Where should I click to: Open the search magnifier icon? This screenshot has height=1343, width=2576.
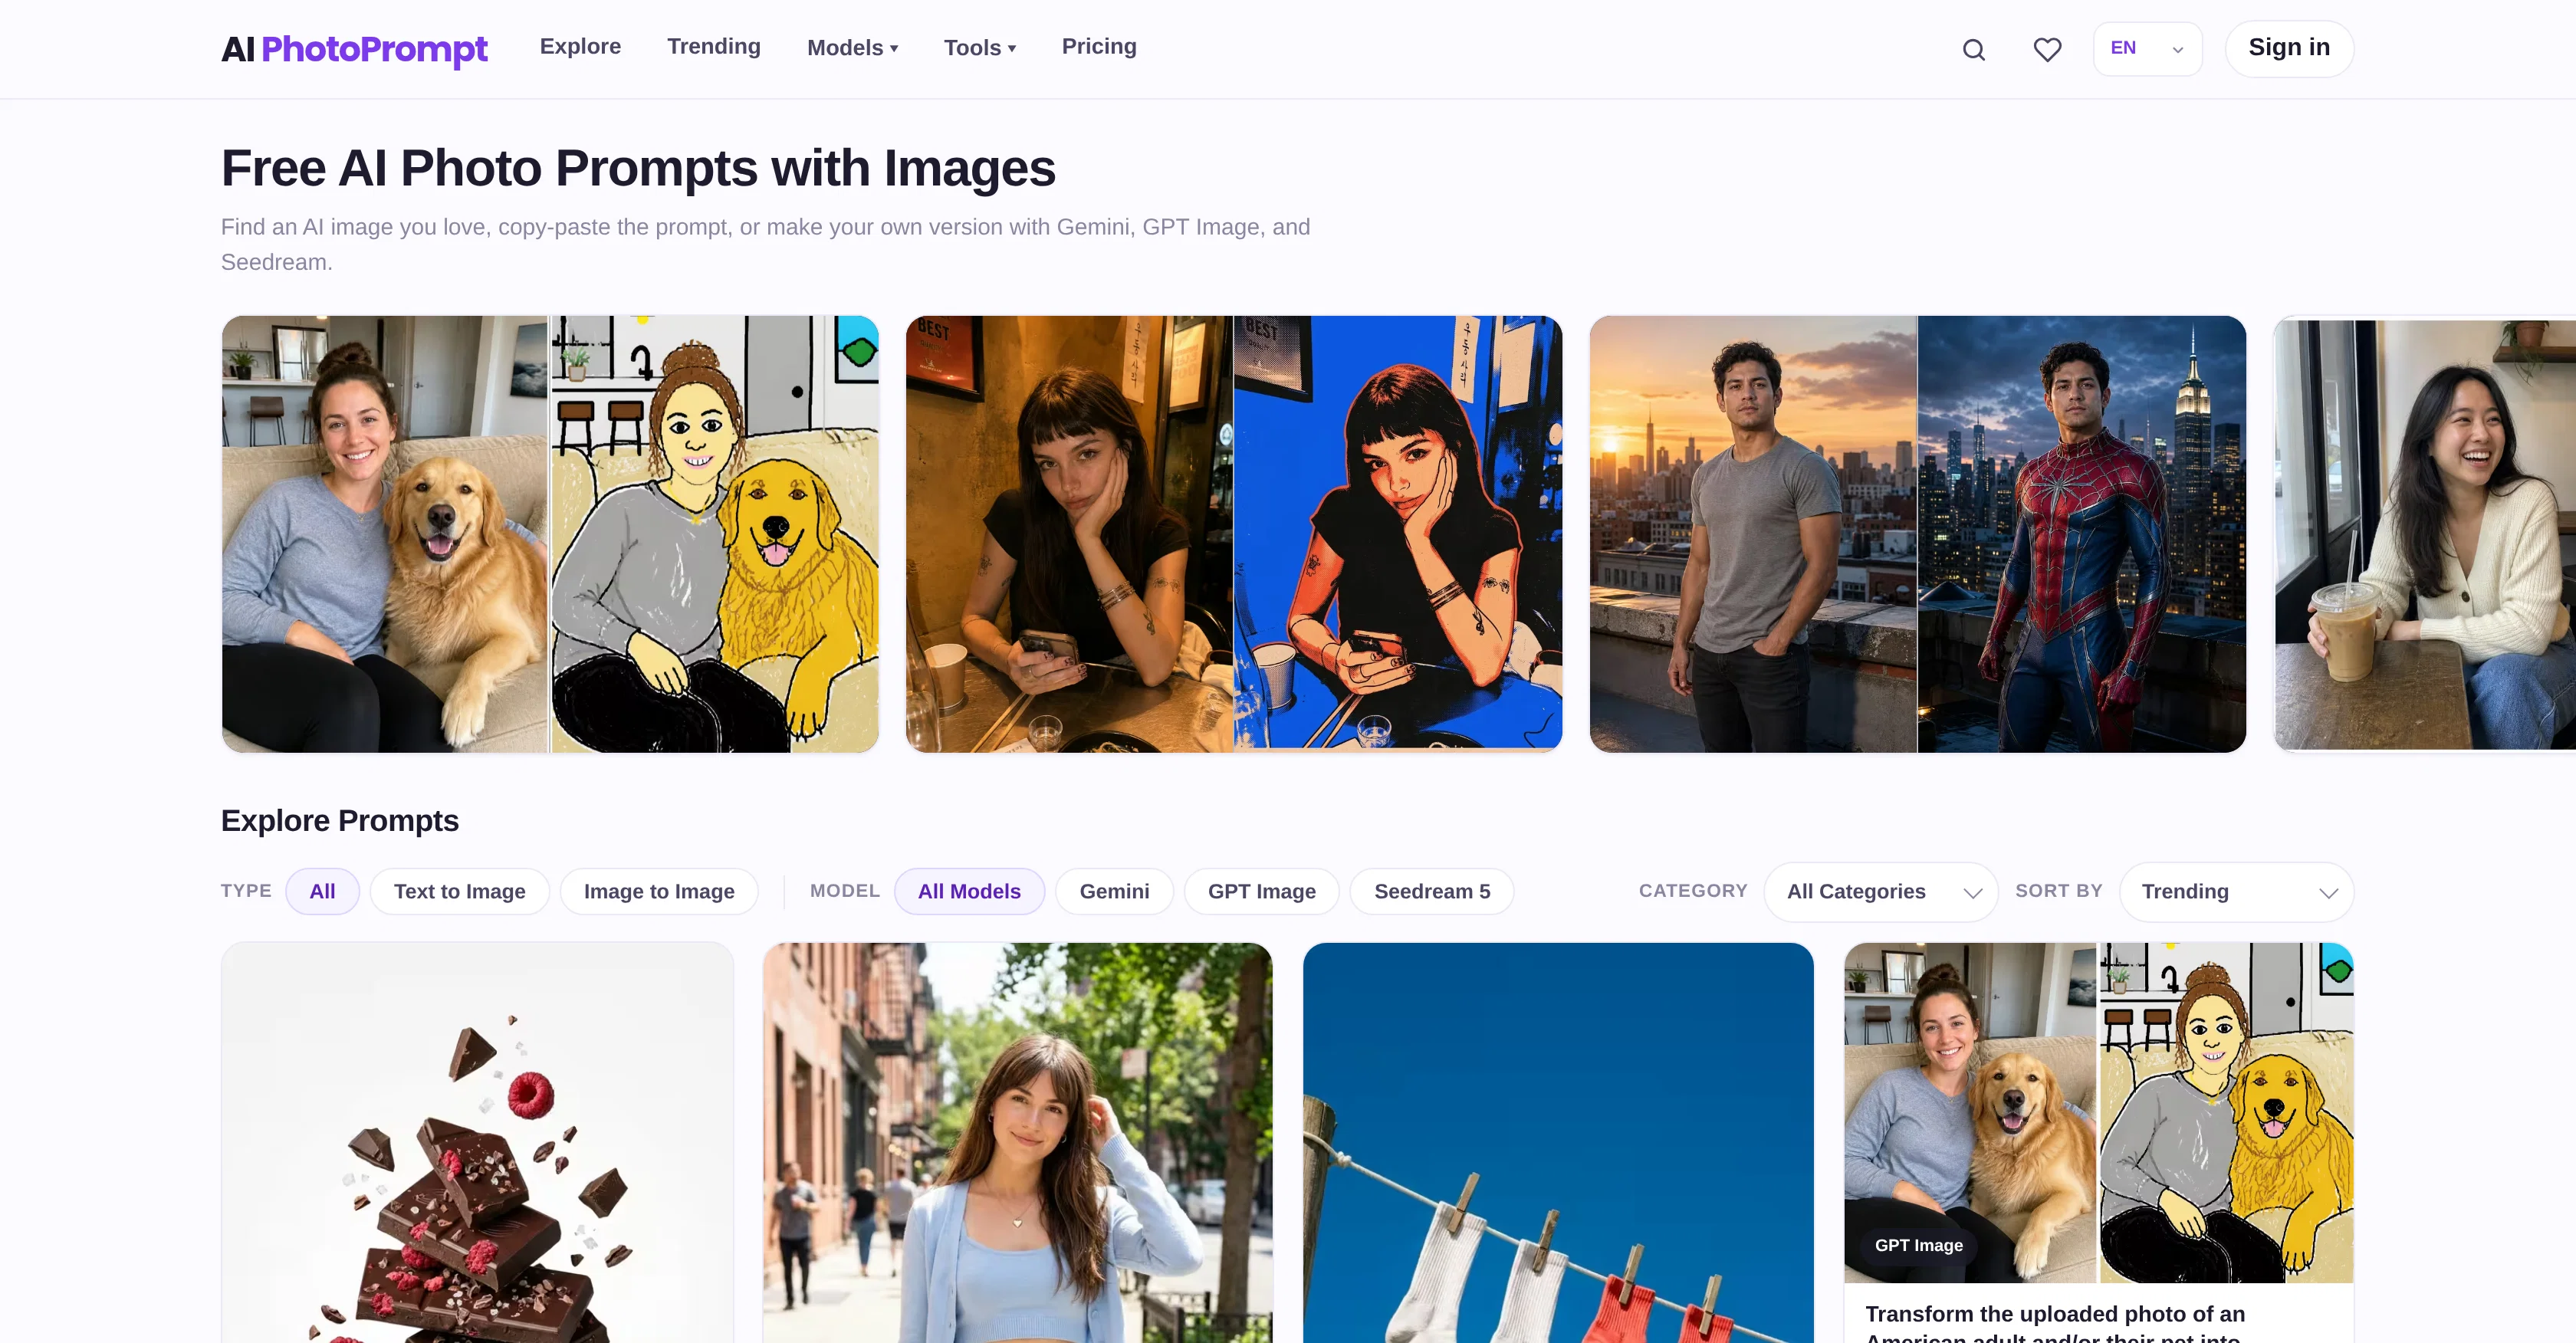[1973, 49]
